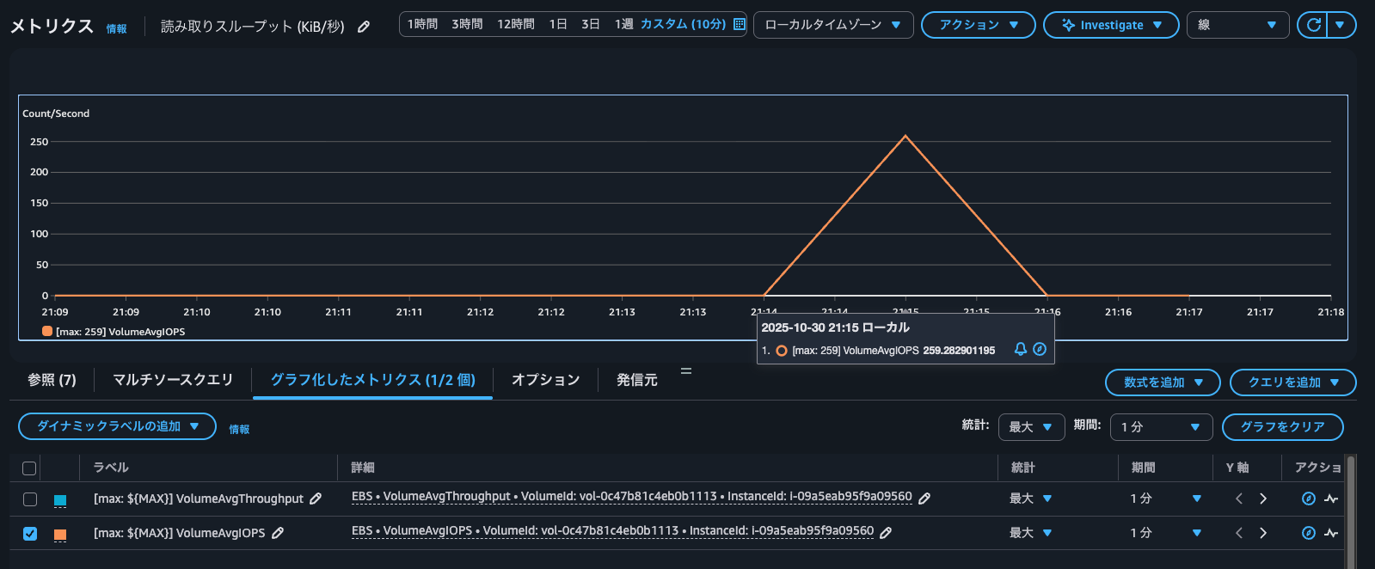The image size is (1375, 569).
Task: Click VolumeAvgThroughput blue color swatch
Action: (x=60, y=500)
